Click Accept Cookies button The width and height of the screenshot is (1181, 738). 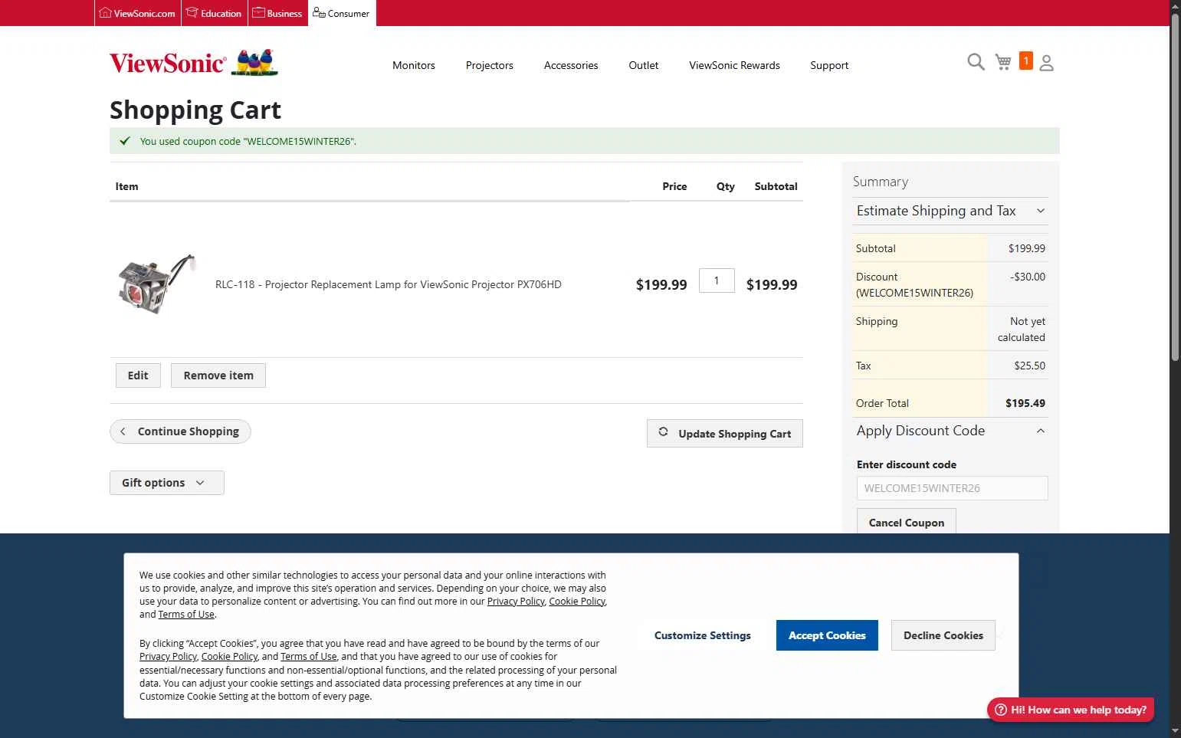tap(827, 635)
